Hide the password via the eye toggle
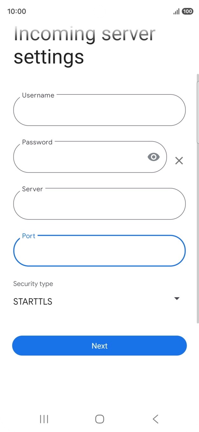 154,157
